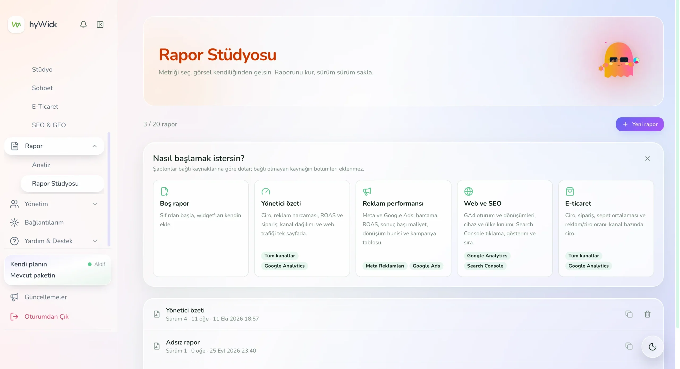Click the Web ve SEO globe icon
Viewport: 680px width, 369px height.
tap(468, 191)
